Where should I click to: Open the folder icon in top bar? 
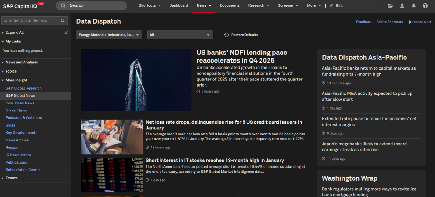[x=390, y=6]
